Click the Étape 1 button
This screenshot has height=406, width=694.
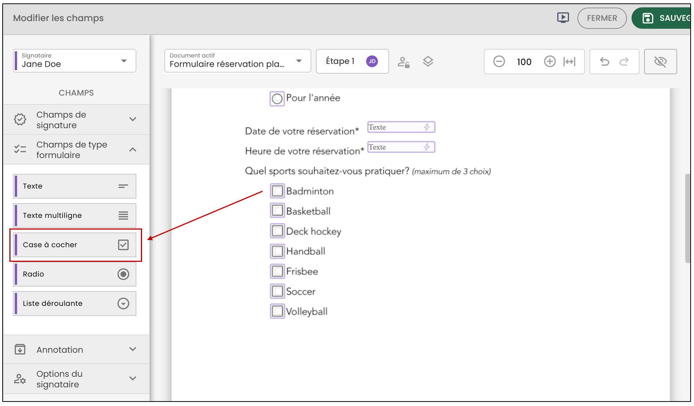pos(352,61)
